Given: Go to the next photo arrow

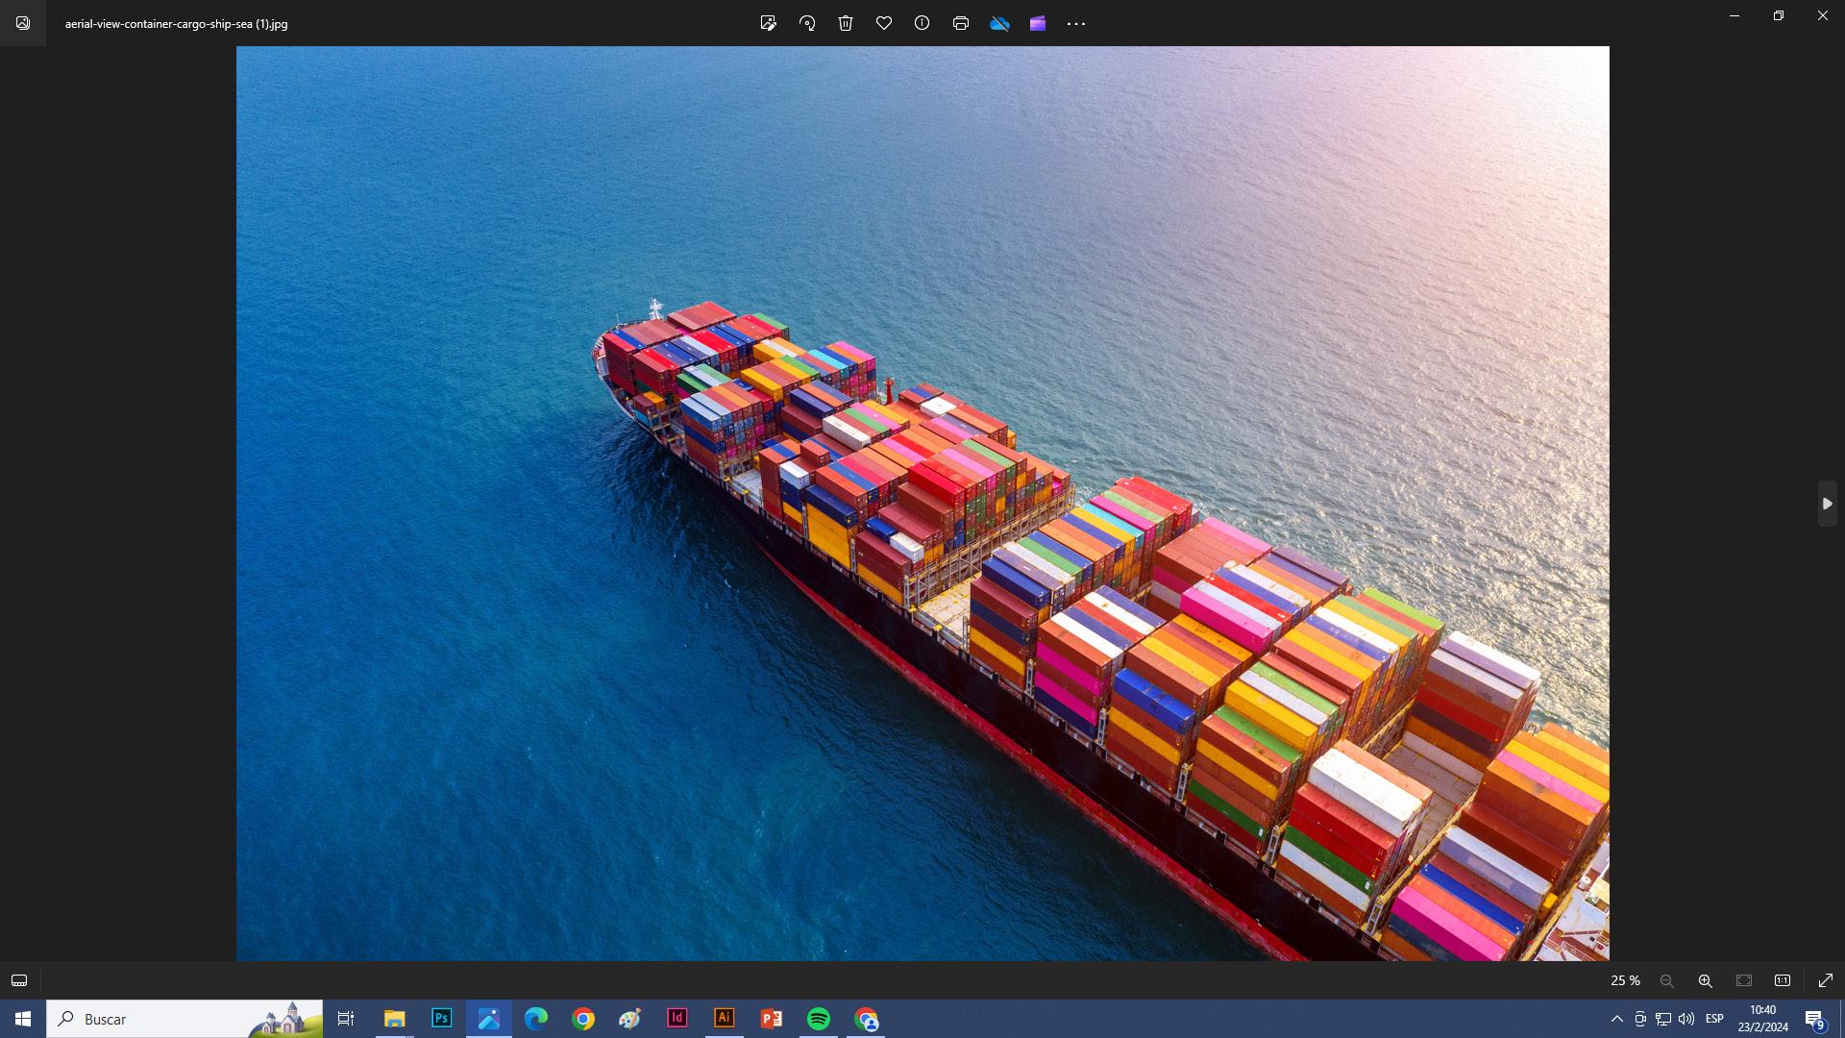Looking at the screenshot, I should tap(1827, 504).
